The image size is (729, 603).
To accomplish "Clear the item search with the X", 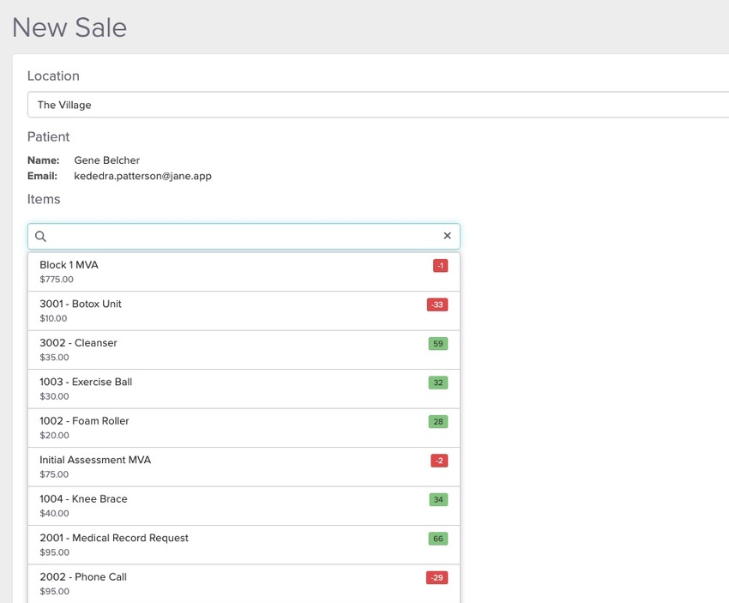I will [x=447, y=236].
